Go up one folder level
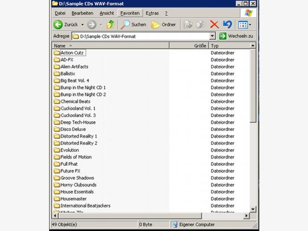 click(110, 25)
